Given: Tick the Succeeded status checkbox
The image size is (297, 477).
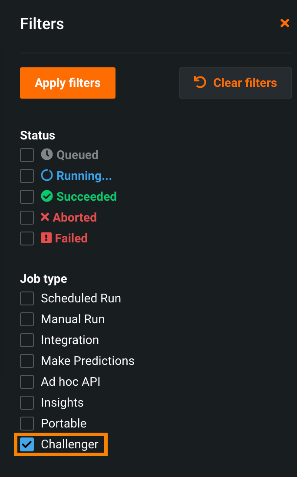Looking at the screenshot, I should click(27, 197).
